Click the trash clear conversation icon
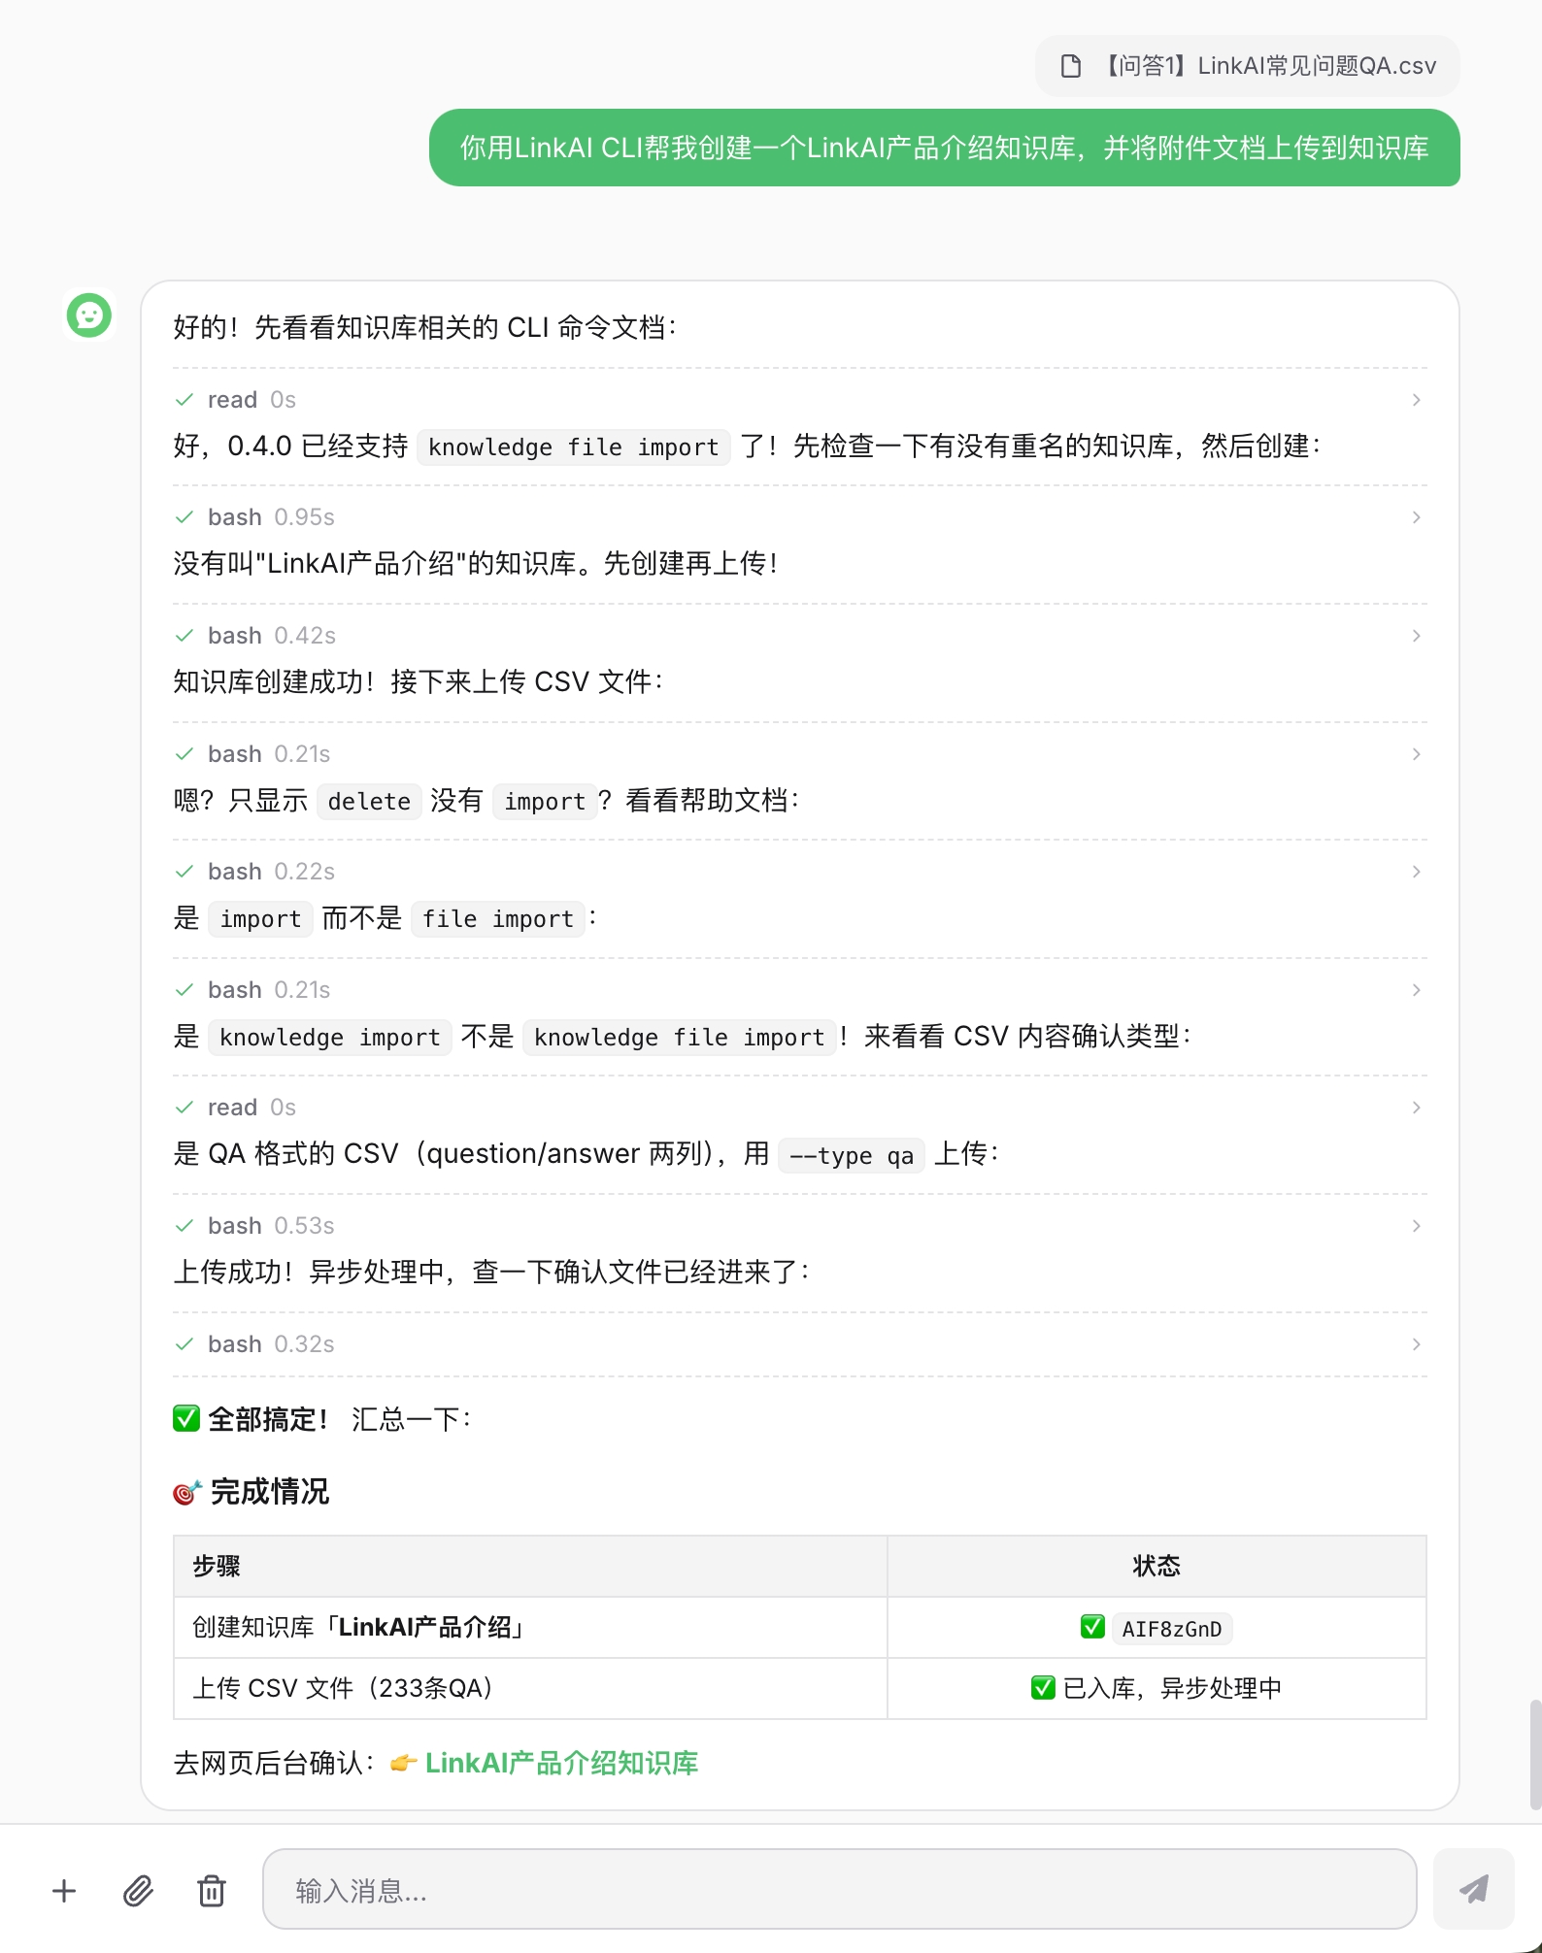The height and width of the screenshot is (1953, 1542). [212, 1890]
